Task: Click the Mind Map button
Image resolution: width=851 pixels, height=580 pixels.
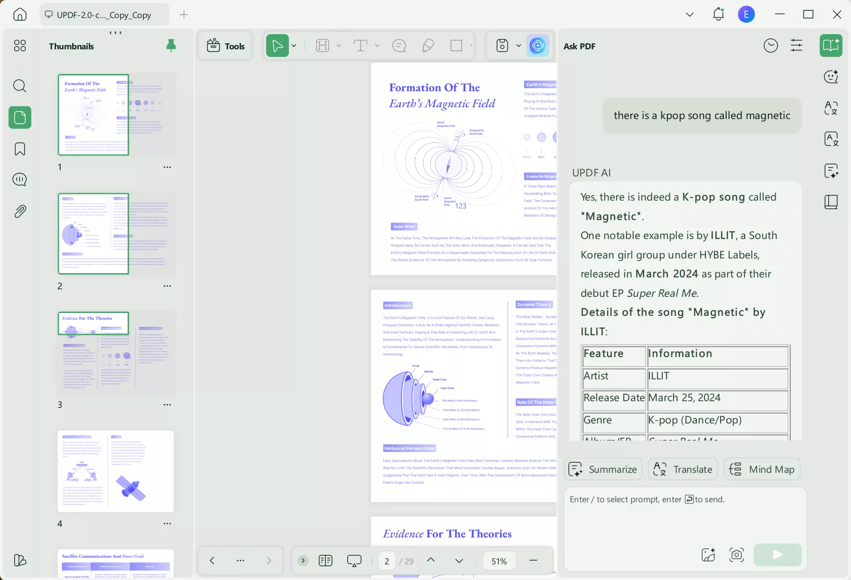Action: point(762,469)
